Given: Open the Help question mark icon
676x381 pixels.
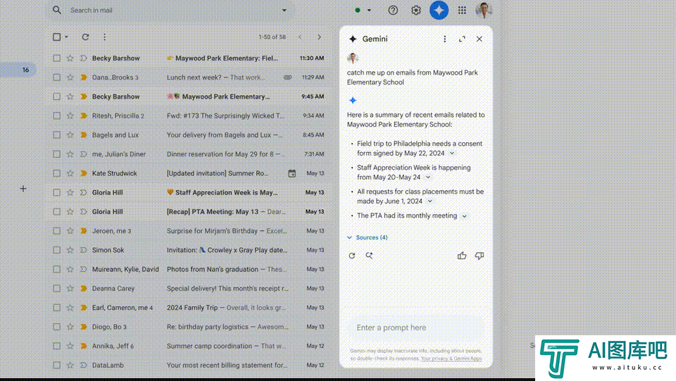Looking at the screenshot, I should coord(393,10).
